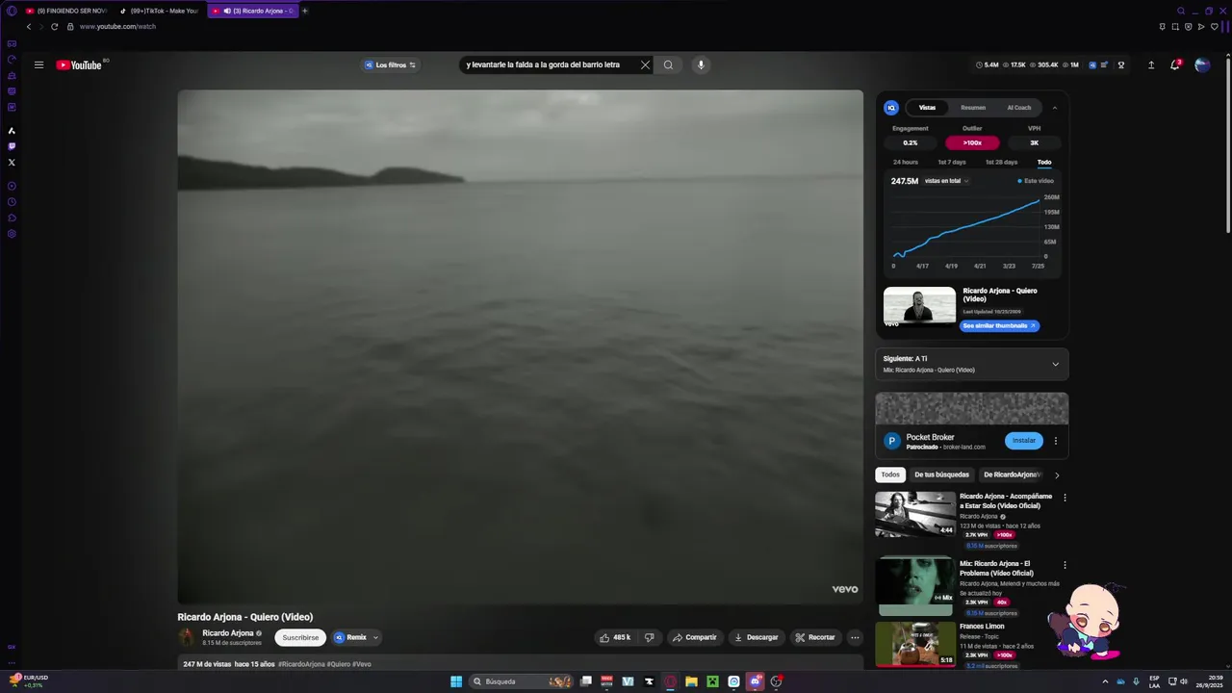
Task: Open the trophy icon in the vidIQ bar
Action: tap(1120, 64)
